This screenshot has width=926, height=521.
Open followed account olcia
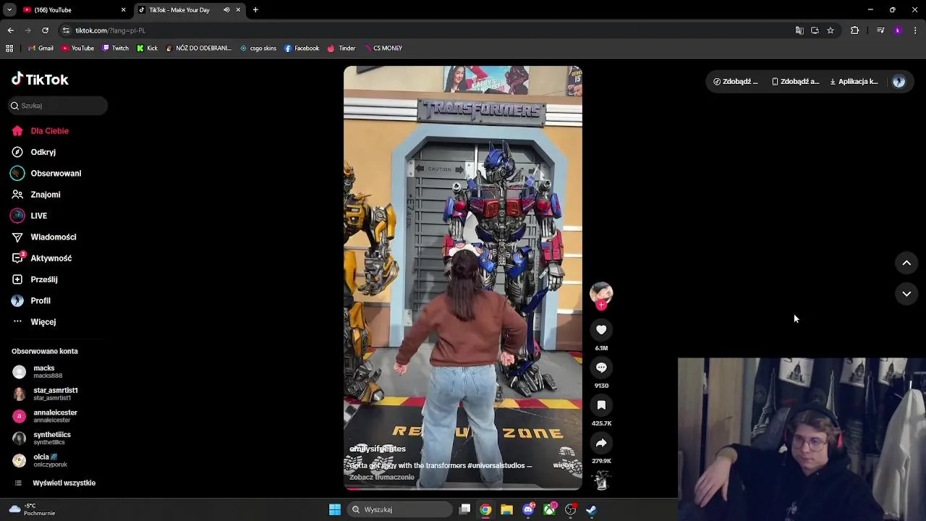click(41, 460)
